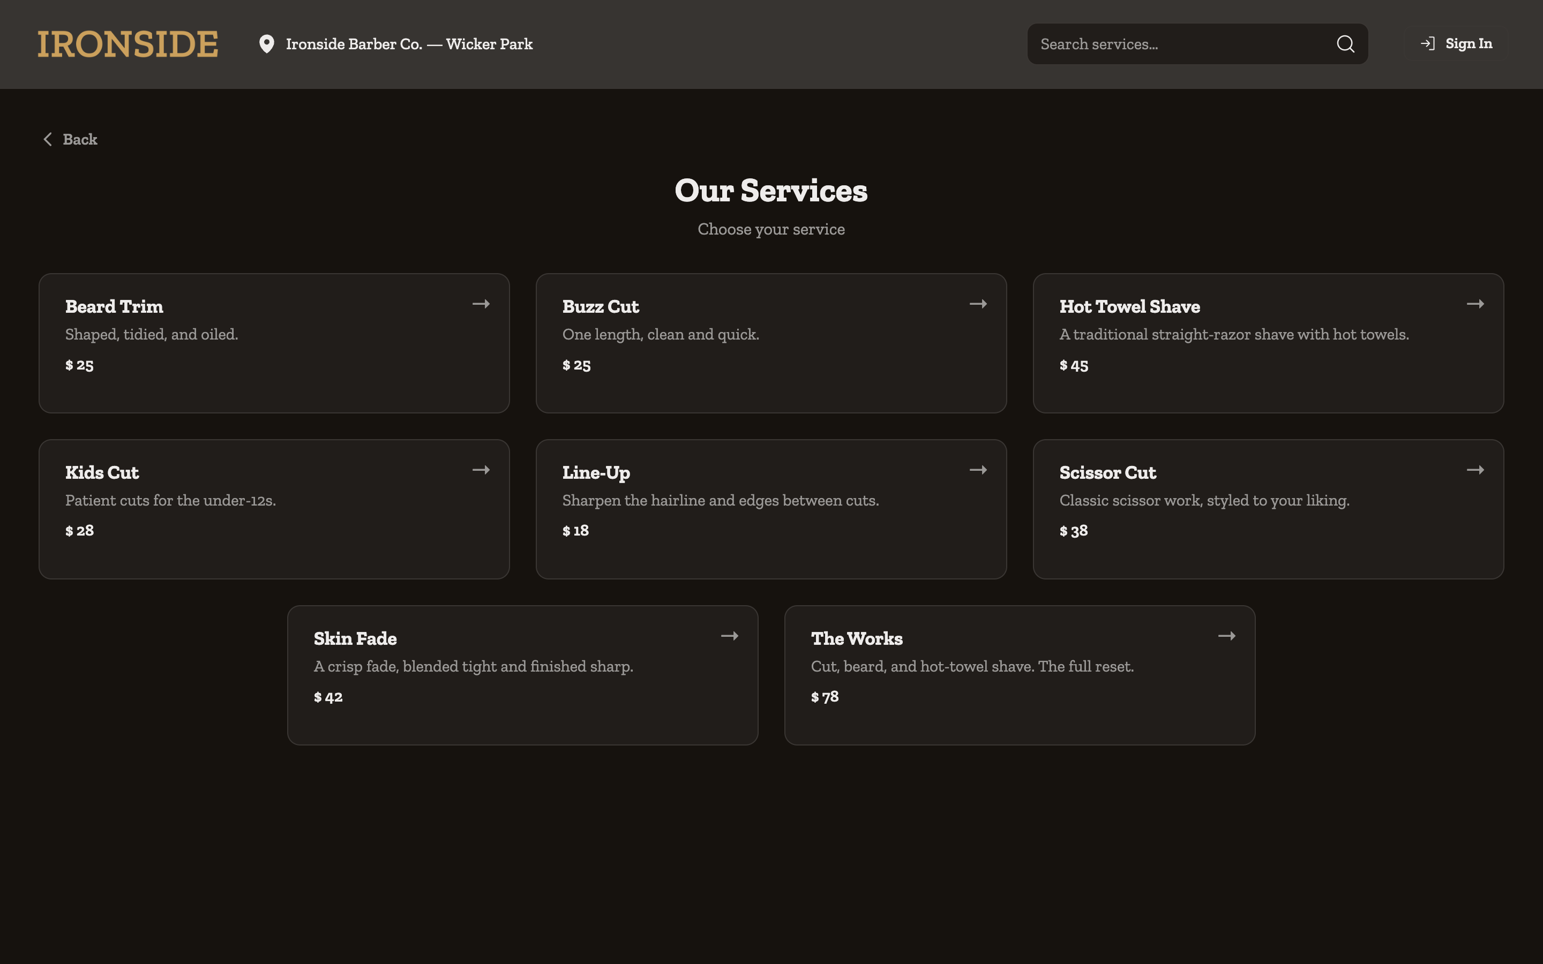
Task: Click 'A crisp fade, blended tight' description
Action: [473, 666]
